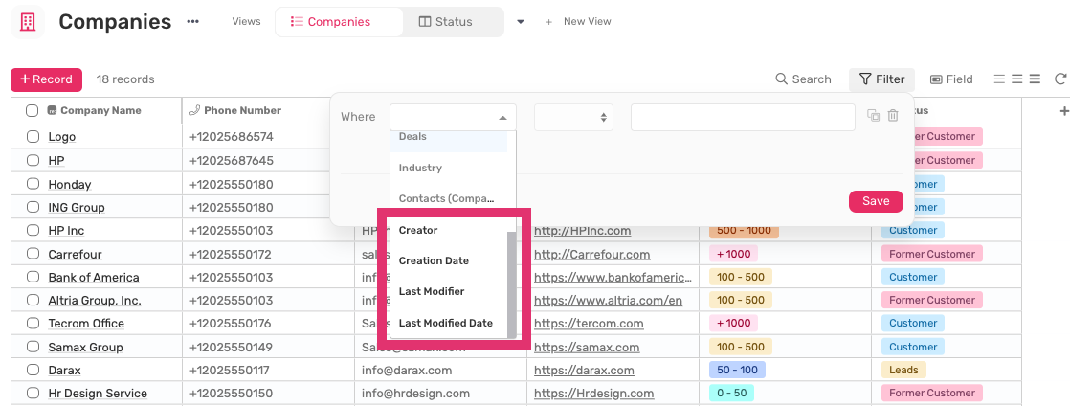1070x406 pixels.
Task: Open the https://samax.com link
Action: coord(587,348)
